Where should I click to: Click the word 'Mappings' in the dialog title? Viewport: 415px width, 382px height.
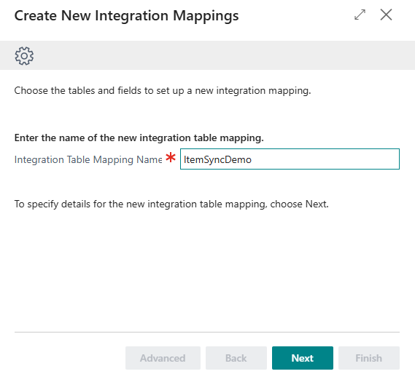206,16
